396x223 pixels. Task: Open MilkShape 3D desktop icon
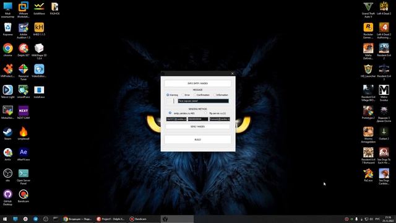[39, 51]
